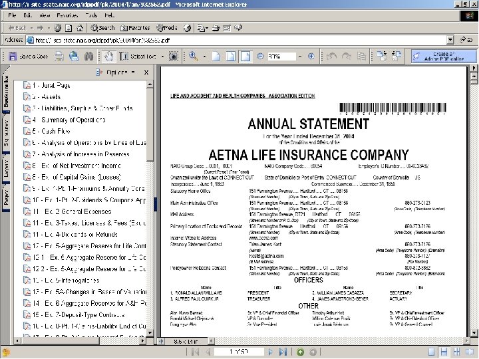Screen dimensions: 479x359
Task: Click Create an Adobe PDF online
Action: pos(444,57)
